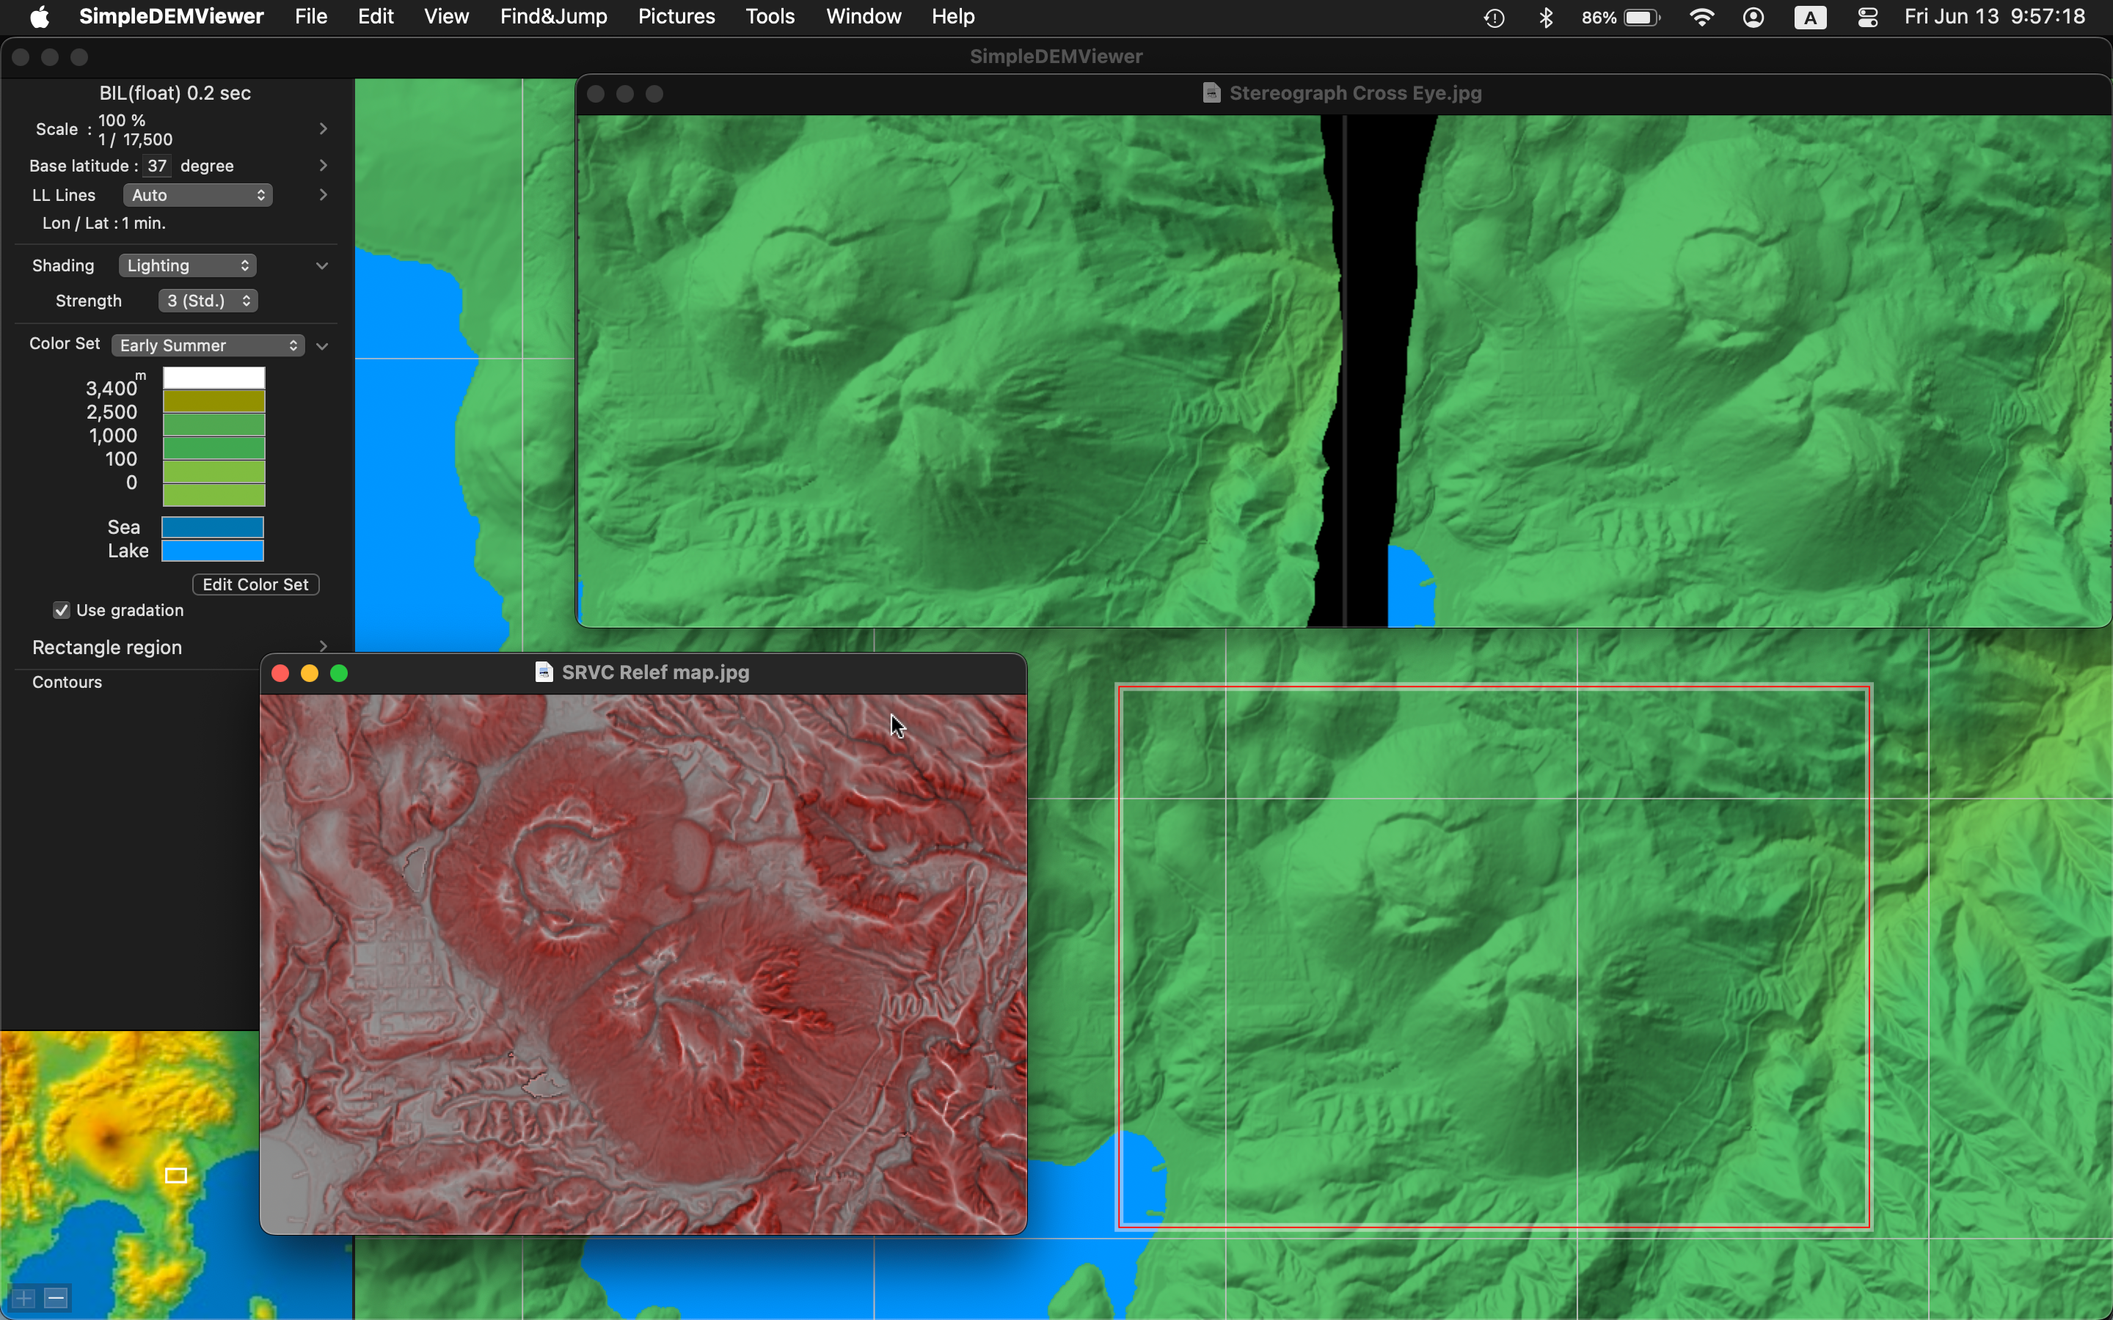Viewport: 2113px width, 1320px height.
Task: Click the Edit Color Set button
Action: (x=255, y=584)
